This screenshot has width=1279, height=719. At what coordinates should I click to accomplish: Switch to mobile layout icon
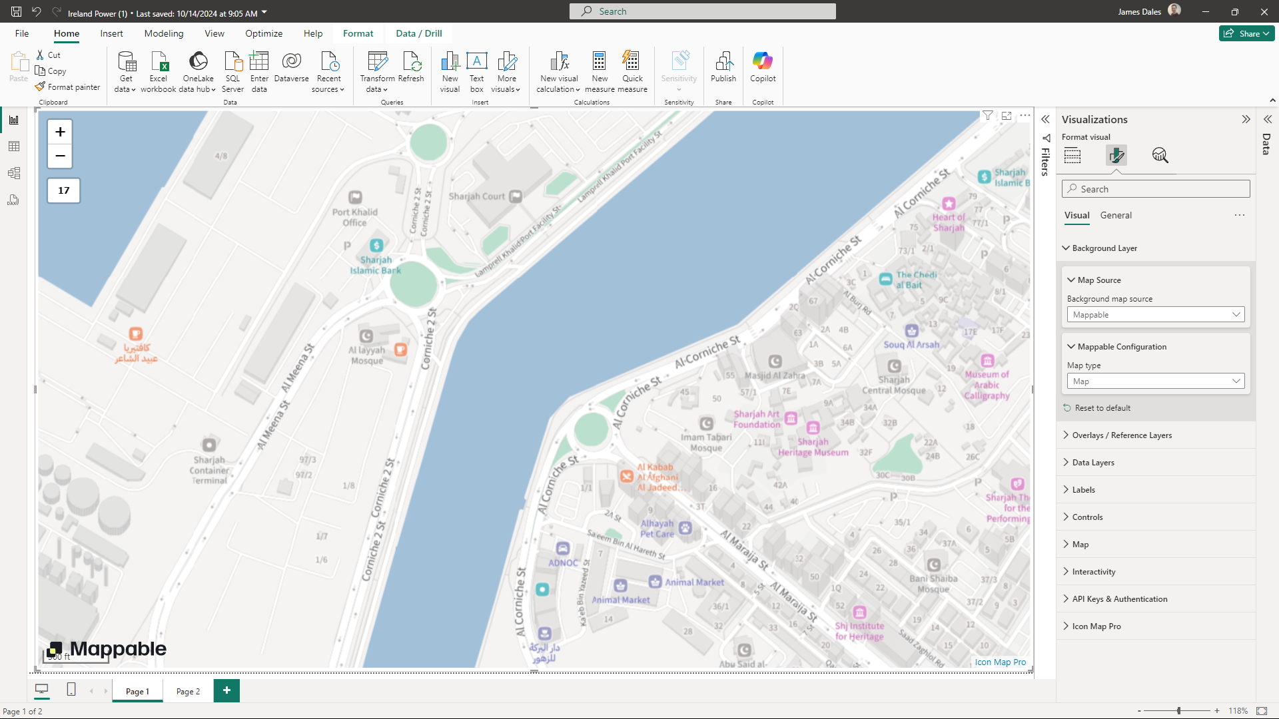tap(71, 690)
